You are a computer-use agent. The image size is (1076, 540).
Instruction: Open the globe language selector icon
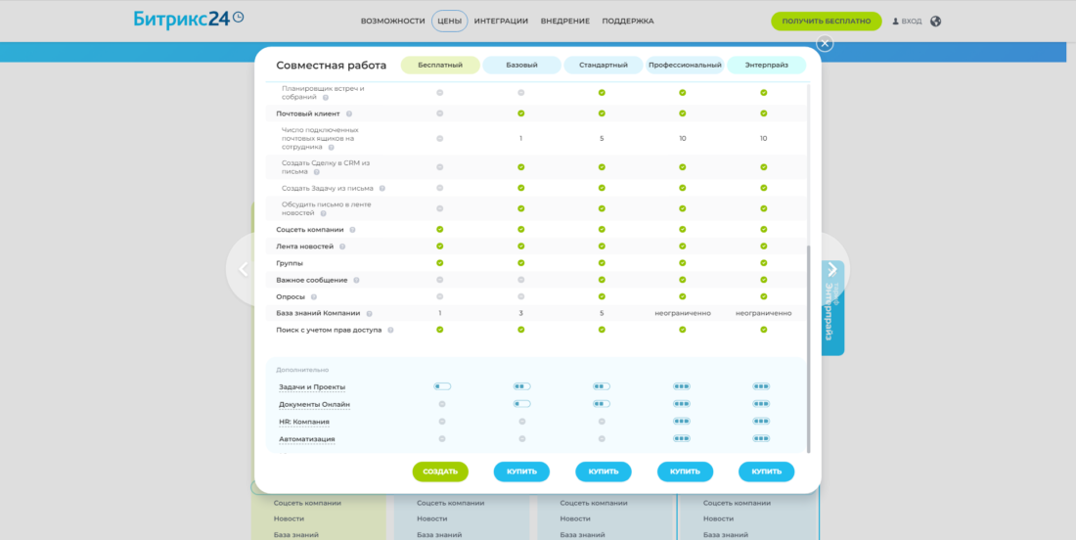936,21
